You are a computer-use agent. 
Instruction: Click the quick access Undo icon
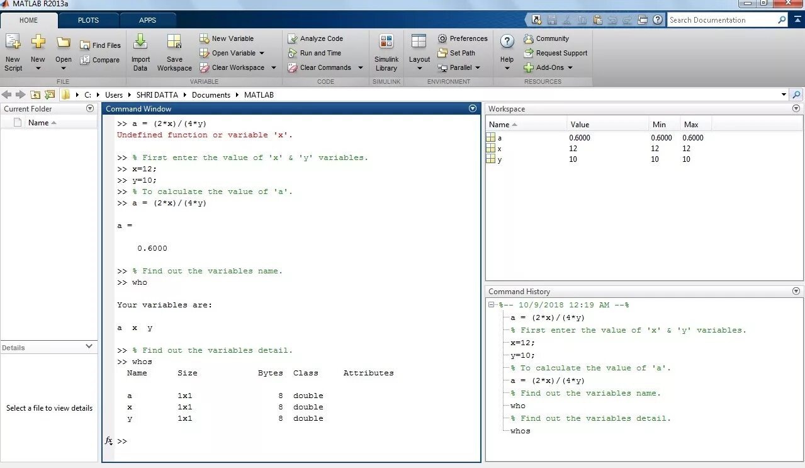612,20
